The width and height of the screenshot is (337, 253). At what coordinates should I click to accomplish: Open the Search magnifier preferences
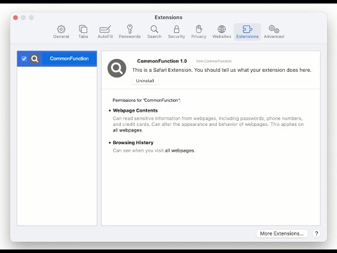pos(154,32)
